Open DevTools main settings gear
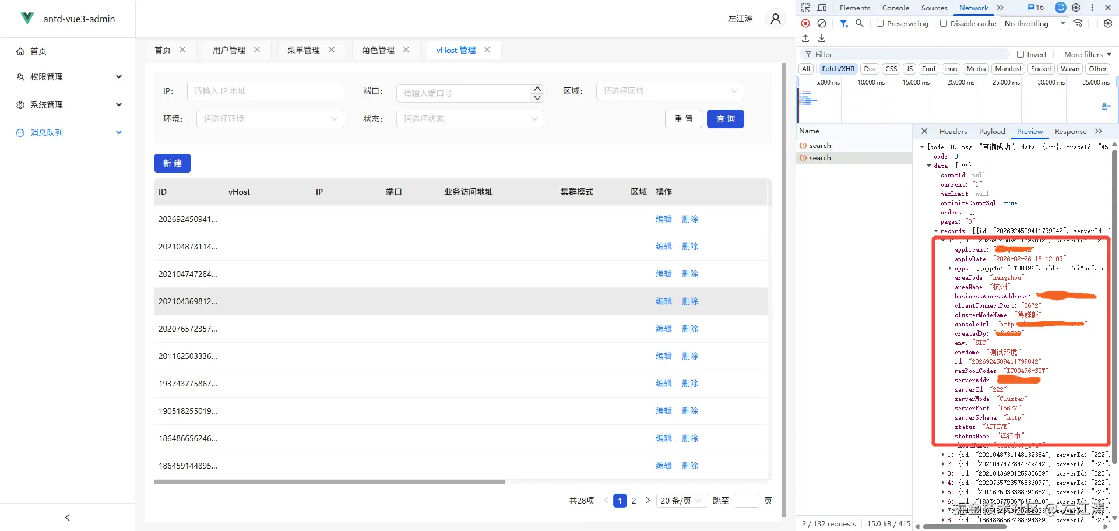The image size is (1119, 531). (x=1076, y=8)
